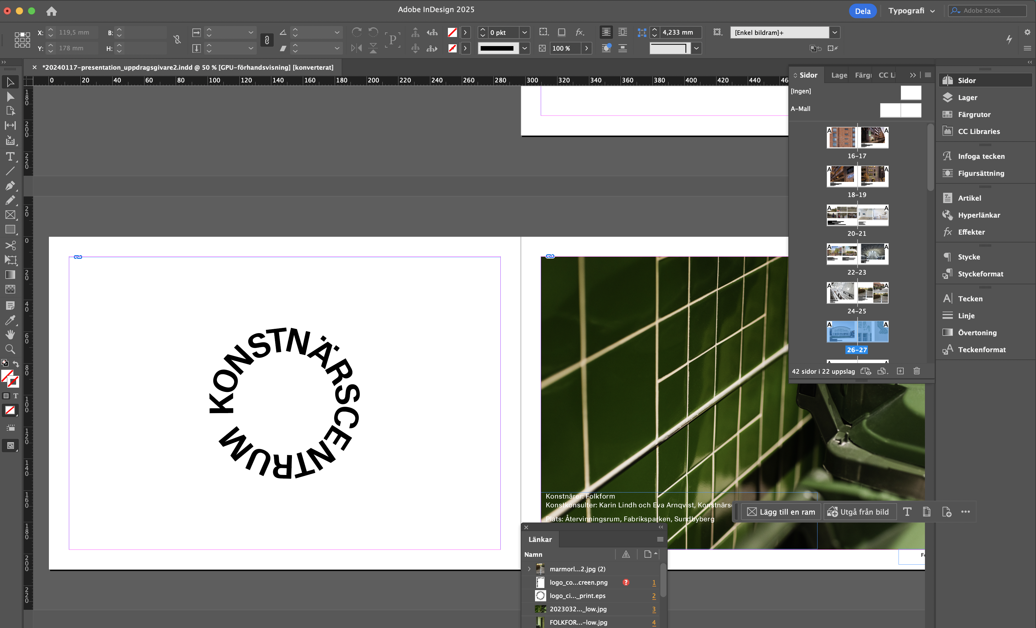Select the Line tool
1036x628 pixels.
tap(10, 171)
